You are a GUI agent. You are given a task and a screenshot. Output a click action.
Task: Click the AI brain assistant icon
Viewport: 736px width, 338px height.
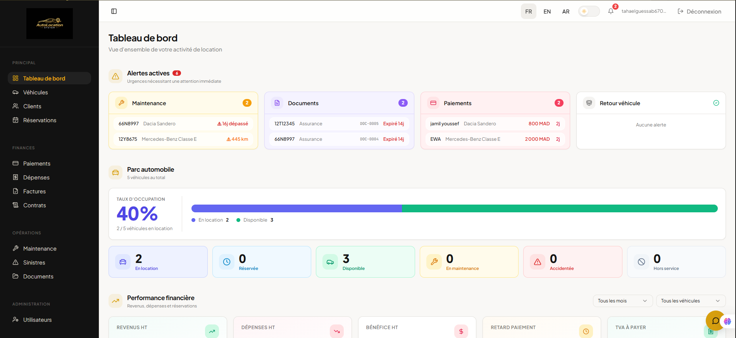coord(727,321)
